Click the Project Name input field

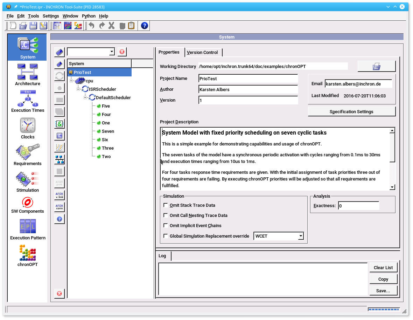(248, 79)
